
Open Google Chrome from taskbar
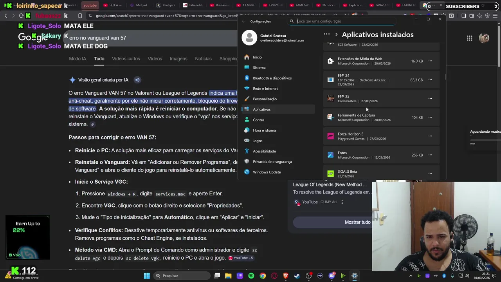(263, 276)
